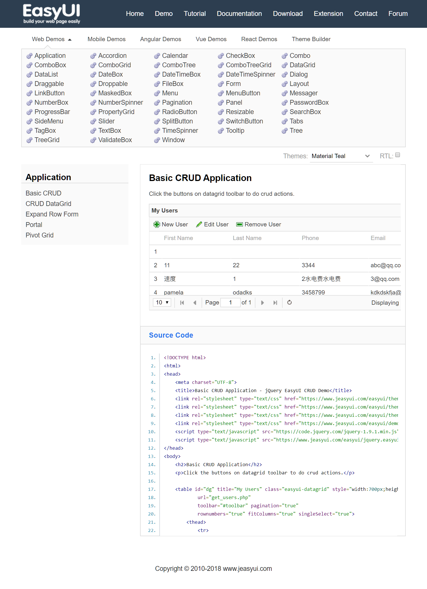Click the gear icon beside Combo

coord(285,56)
